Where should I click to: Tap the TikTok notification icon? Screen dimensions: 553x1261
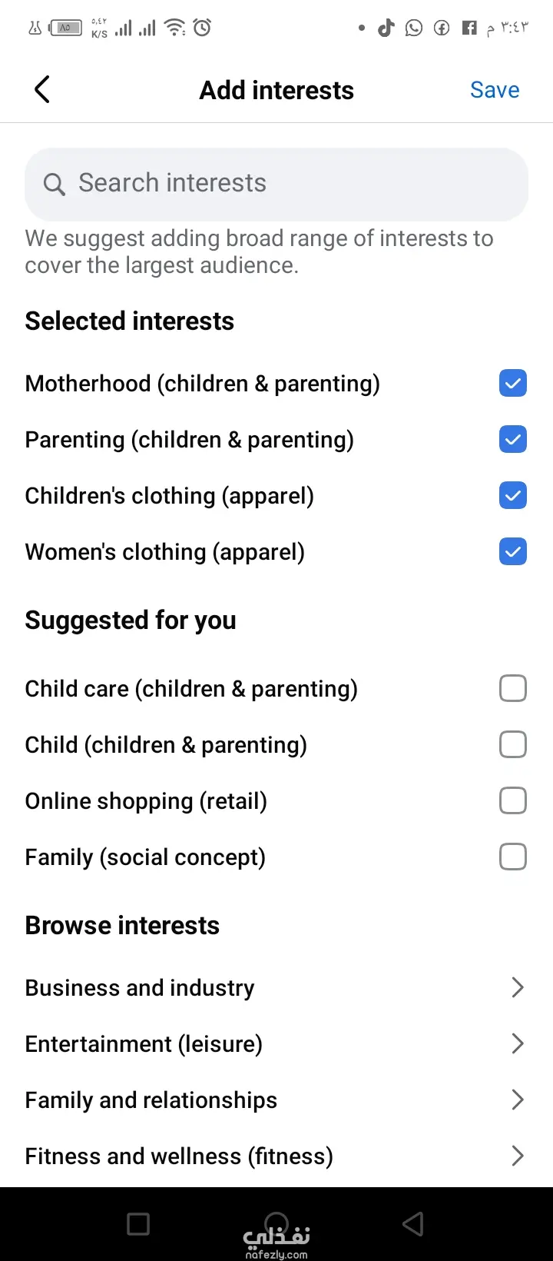pyautogui.click(x=386, y=28)
